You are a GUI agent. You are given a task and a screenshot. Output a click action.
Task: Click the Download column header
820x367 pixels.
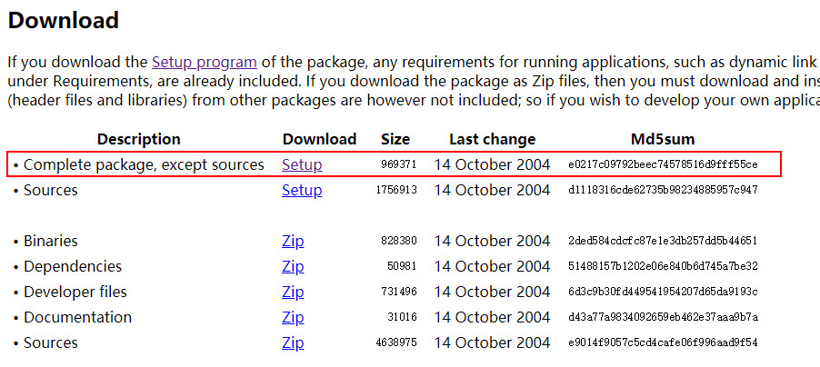[319, 139]
